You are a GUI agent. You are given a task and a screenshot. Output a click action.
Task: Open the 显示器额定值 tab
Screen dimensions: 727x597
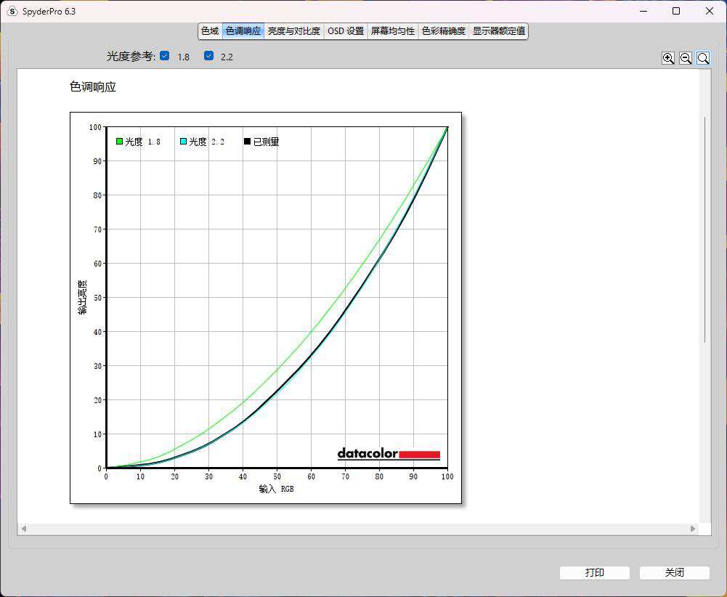[x=499, y=31]
